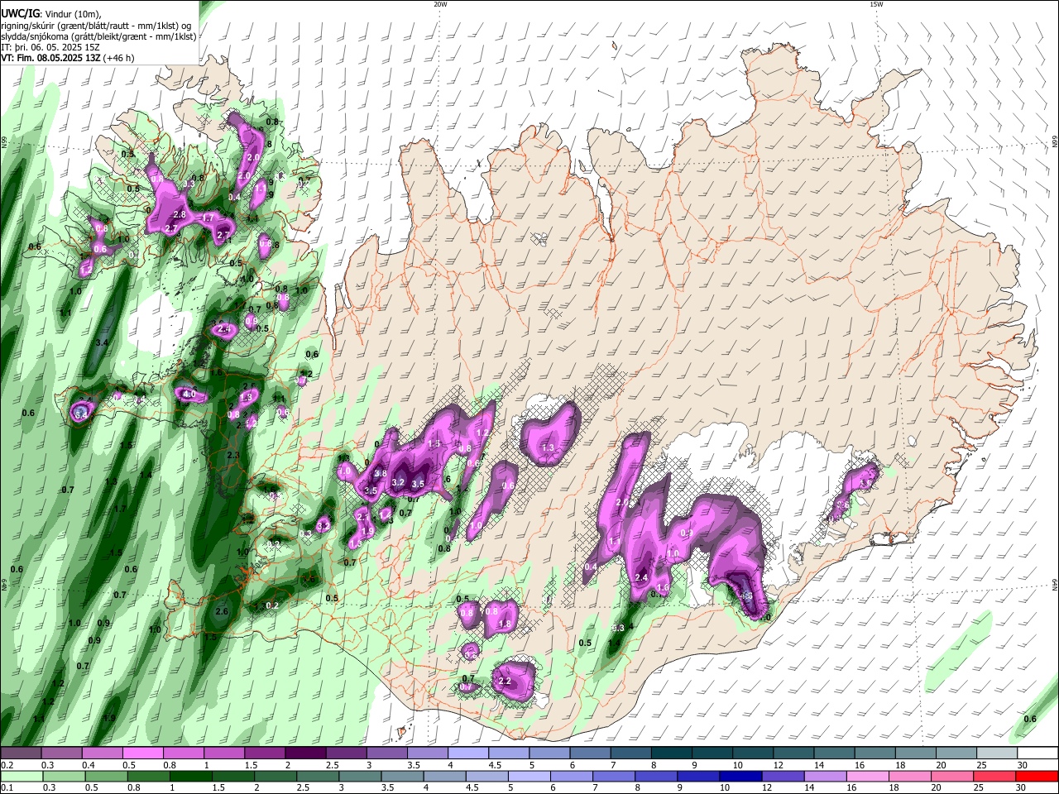
Task: Select the bright pink 0.5–0.8 swatch in upper legend
Action: click(142, 753)
